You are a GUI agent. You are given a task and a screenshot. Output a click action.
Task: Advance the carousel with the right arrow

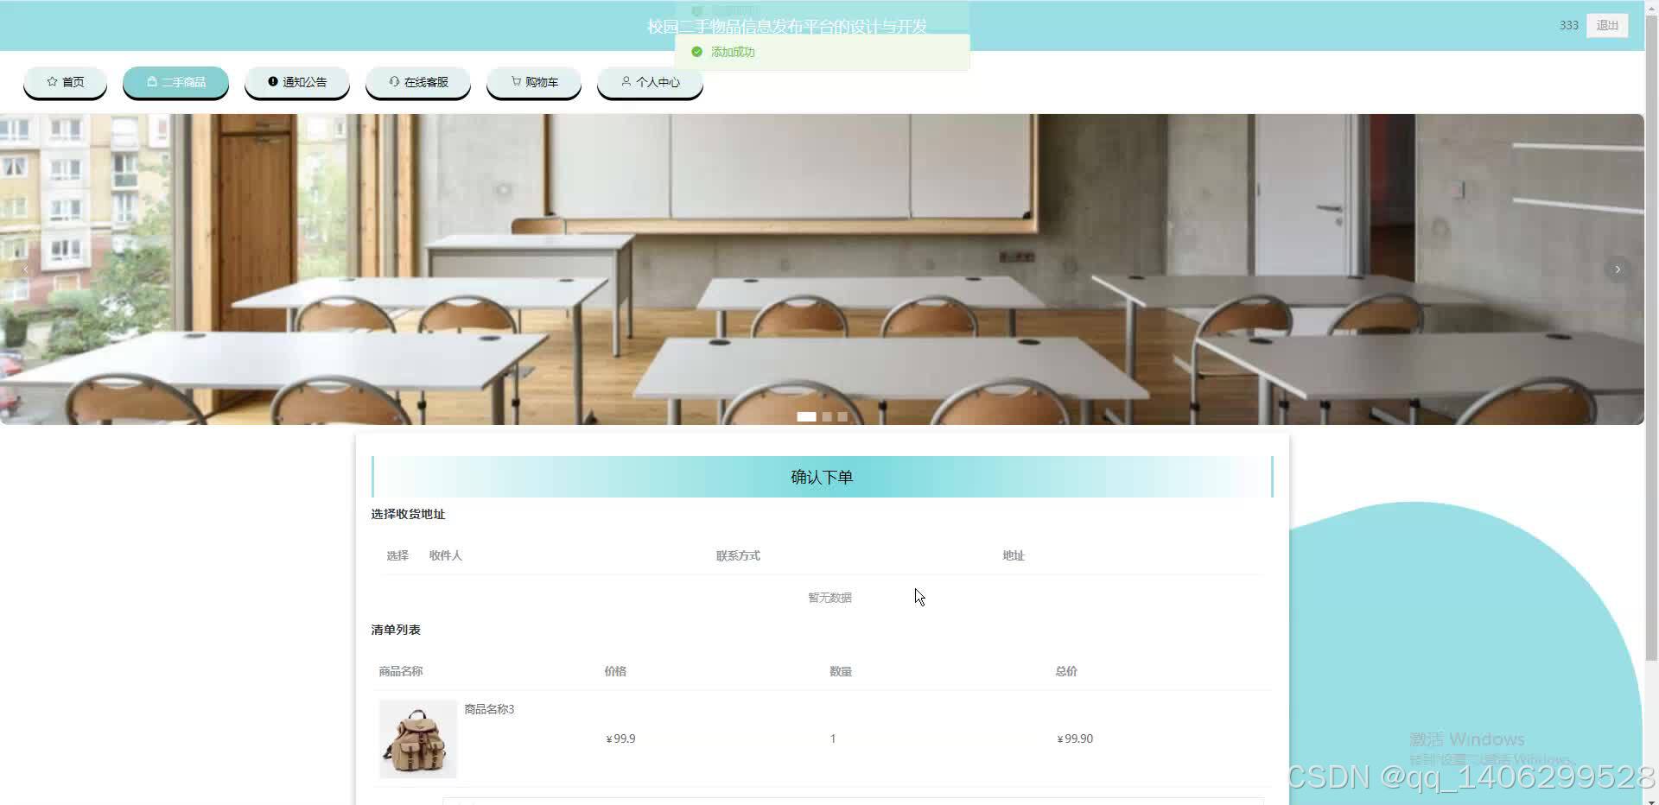(1618, 269)
